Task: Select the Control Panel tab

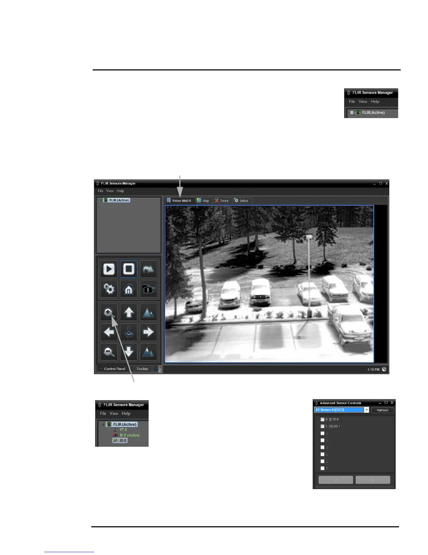Action: tap(112, 369)
